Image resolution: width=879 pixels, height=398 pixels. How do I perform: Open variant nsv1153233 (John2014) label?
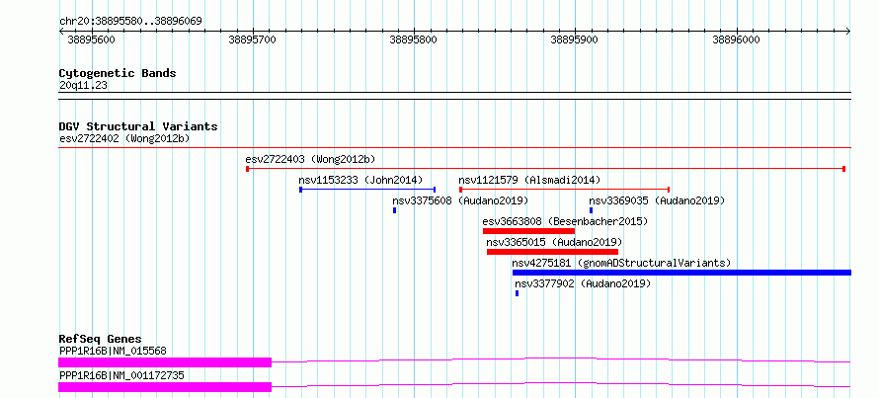pos(361,181)
